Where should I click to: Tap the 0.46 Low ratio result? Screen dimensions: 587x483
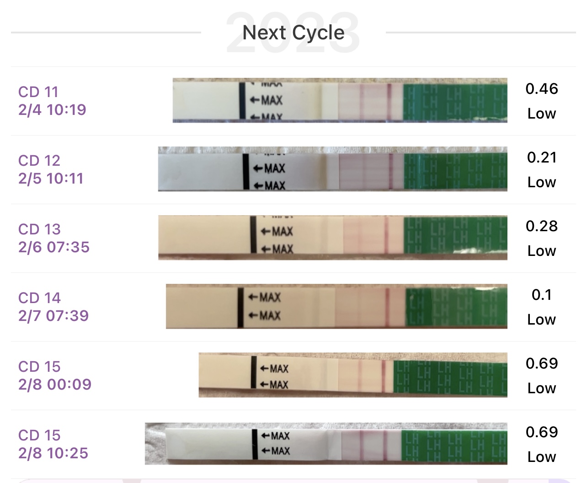pos(542,101)
